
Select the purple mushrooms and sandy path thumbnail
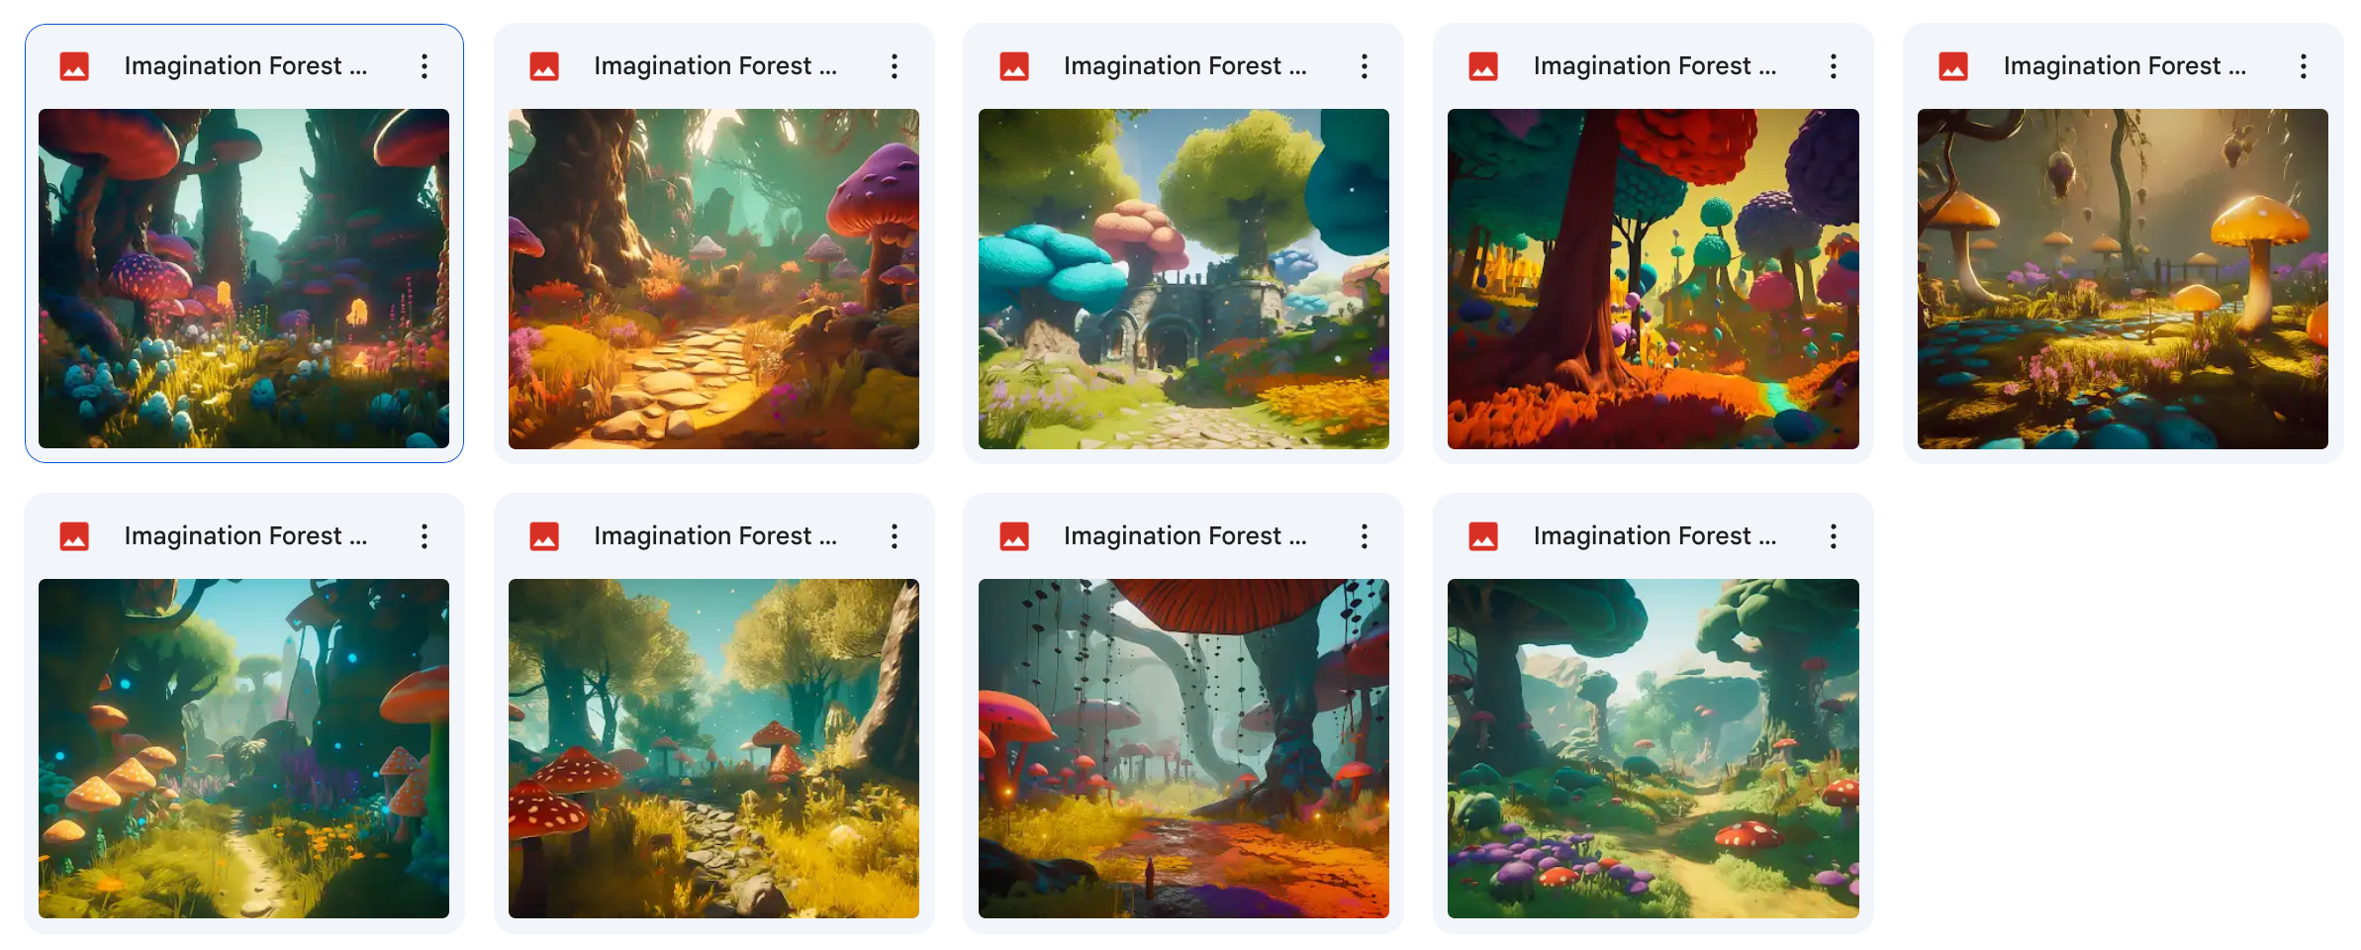pyautogui.click(x=1653, y=748)
